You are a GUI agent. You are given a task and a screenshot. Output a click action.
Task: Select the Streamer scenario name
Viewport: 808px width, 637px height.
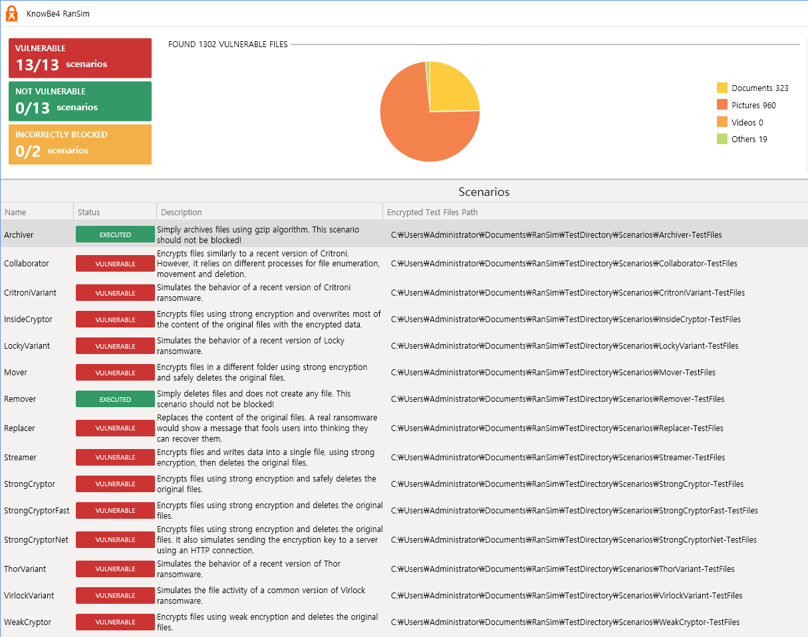[21, 457]
